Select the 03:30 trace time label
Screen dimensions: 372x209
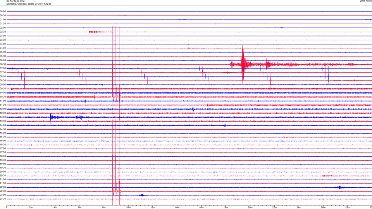[x=3, y=40]
